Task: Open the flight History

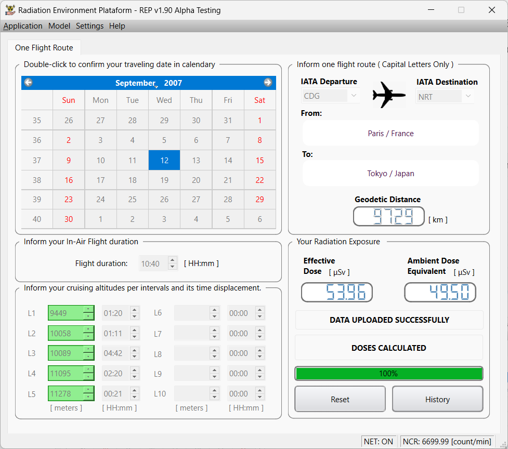Action: [437, 399]
